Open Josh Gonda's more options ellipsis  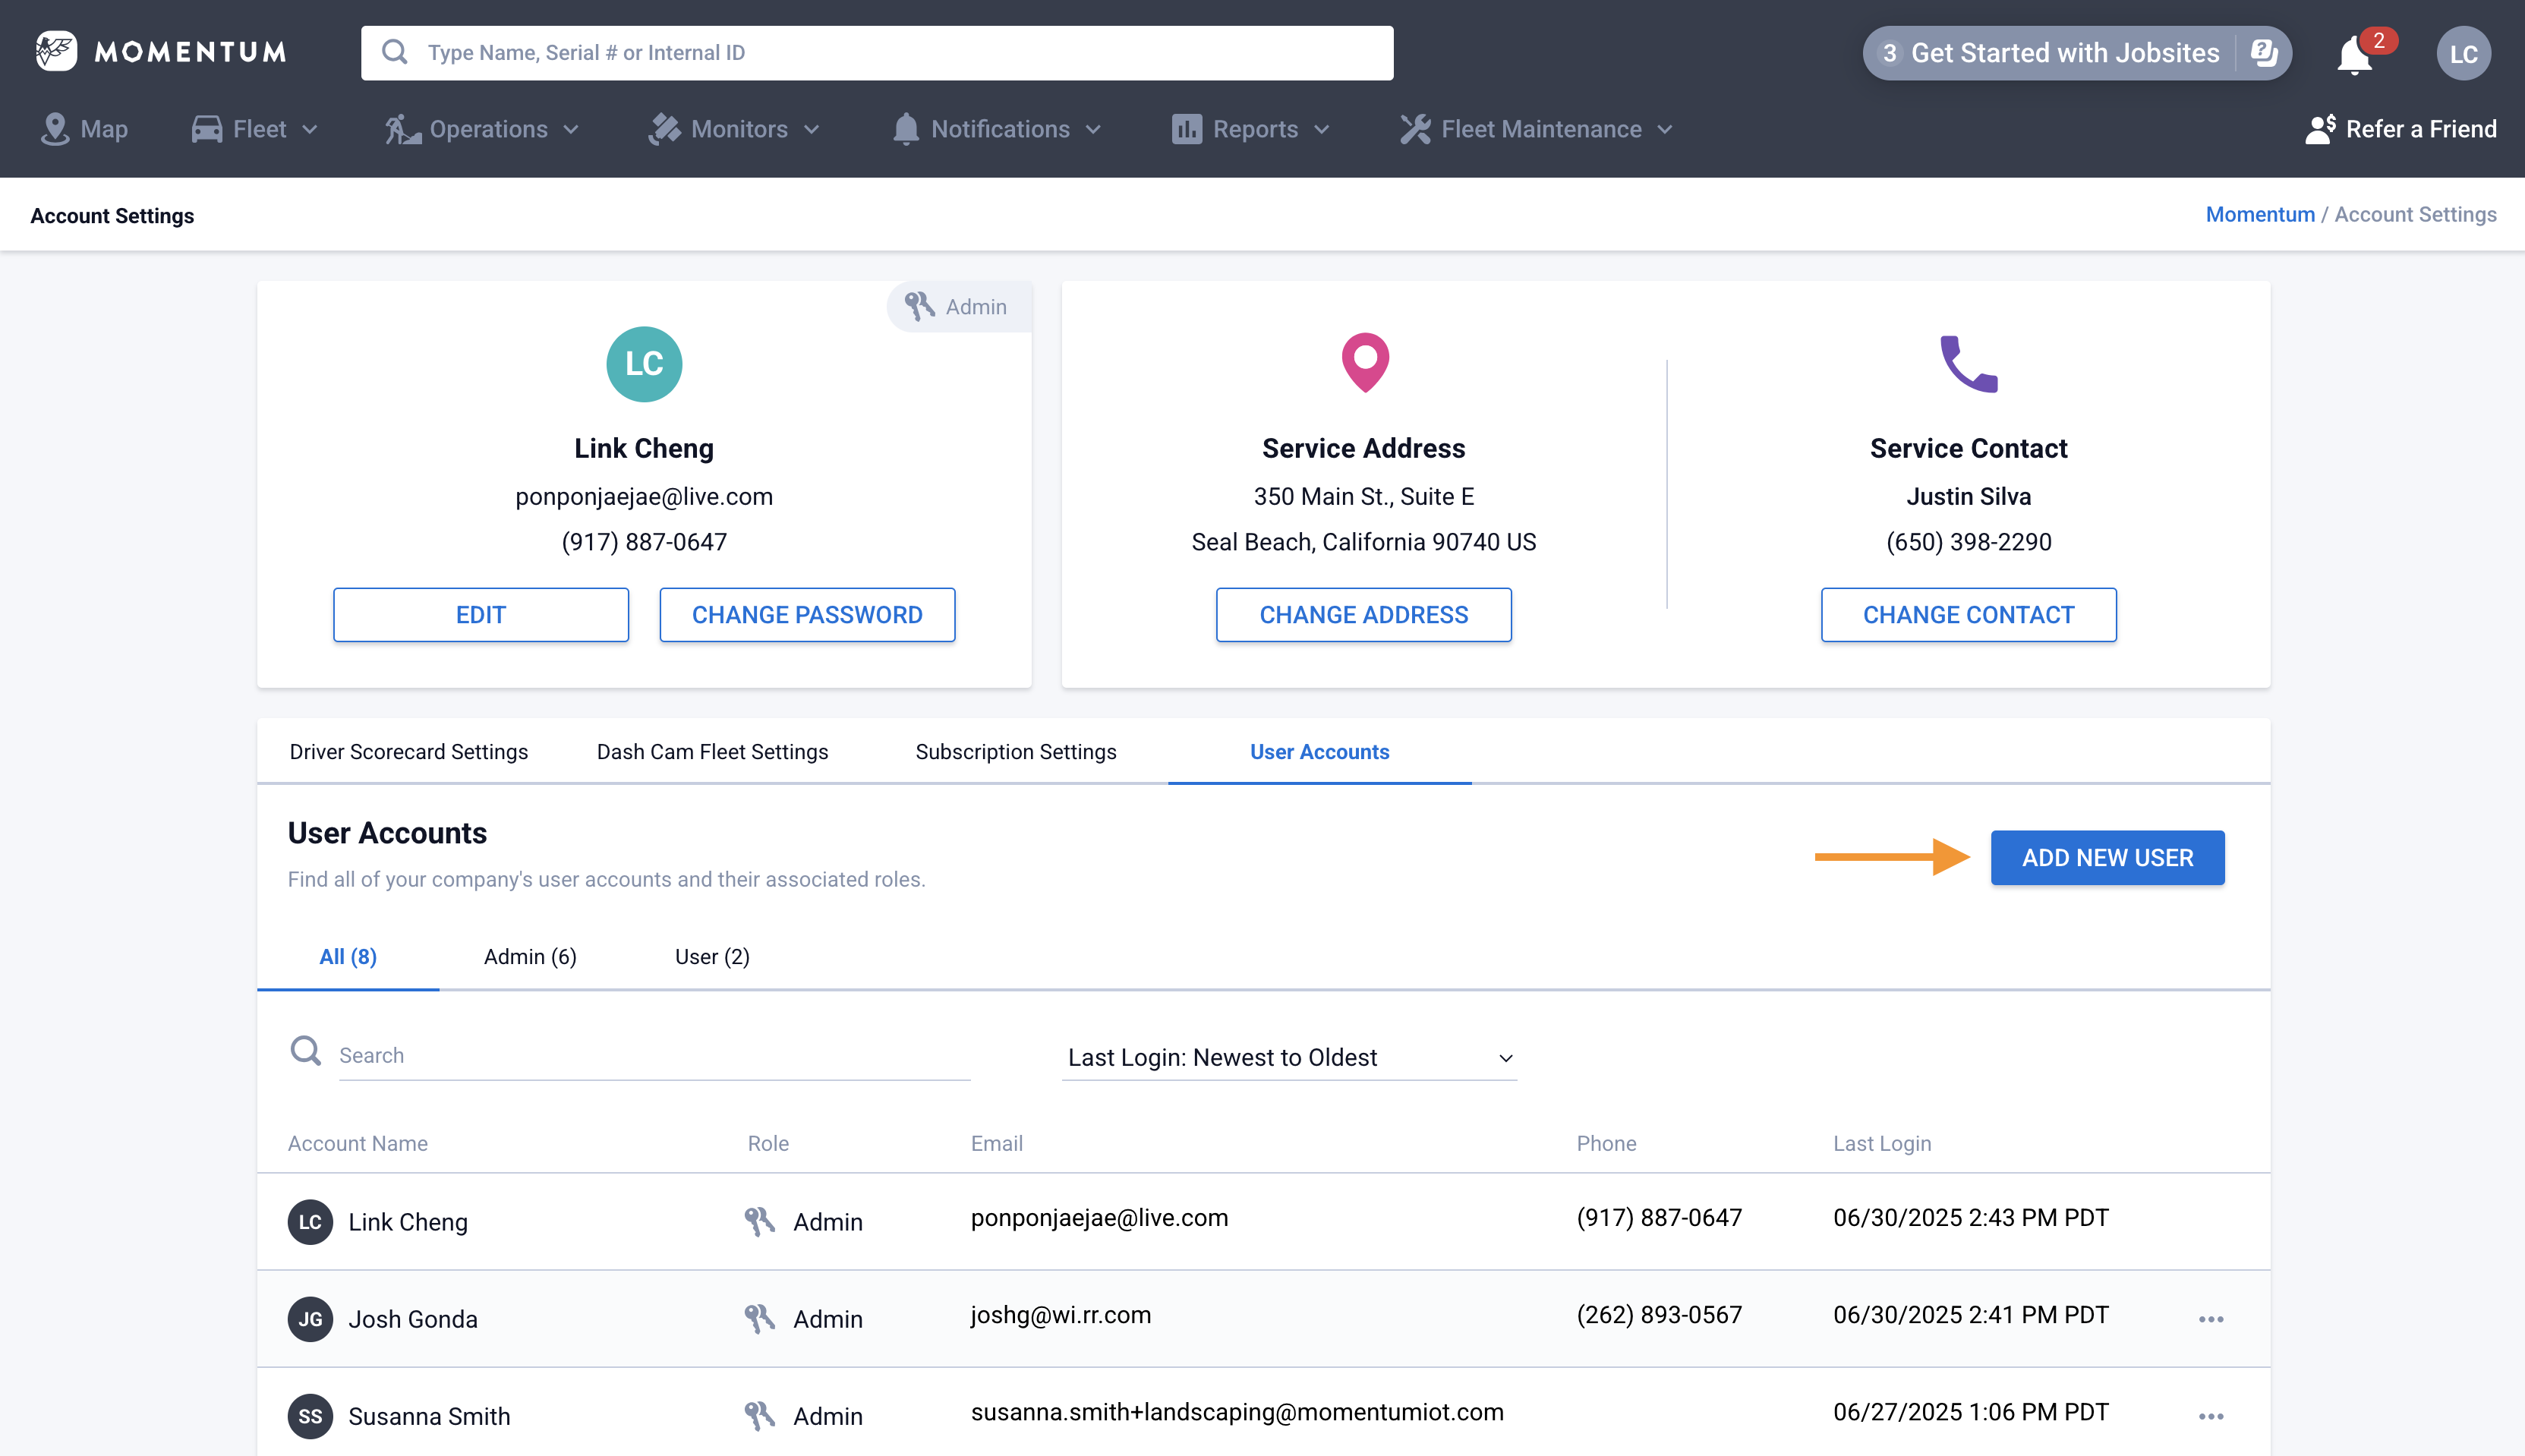pyautogui.click(x=2210, y=1319)
